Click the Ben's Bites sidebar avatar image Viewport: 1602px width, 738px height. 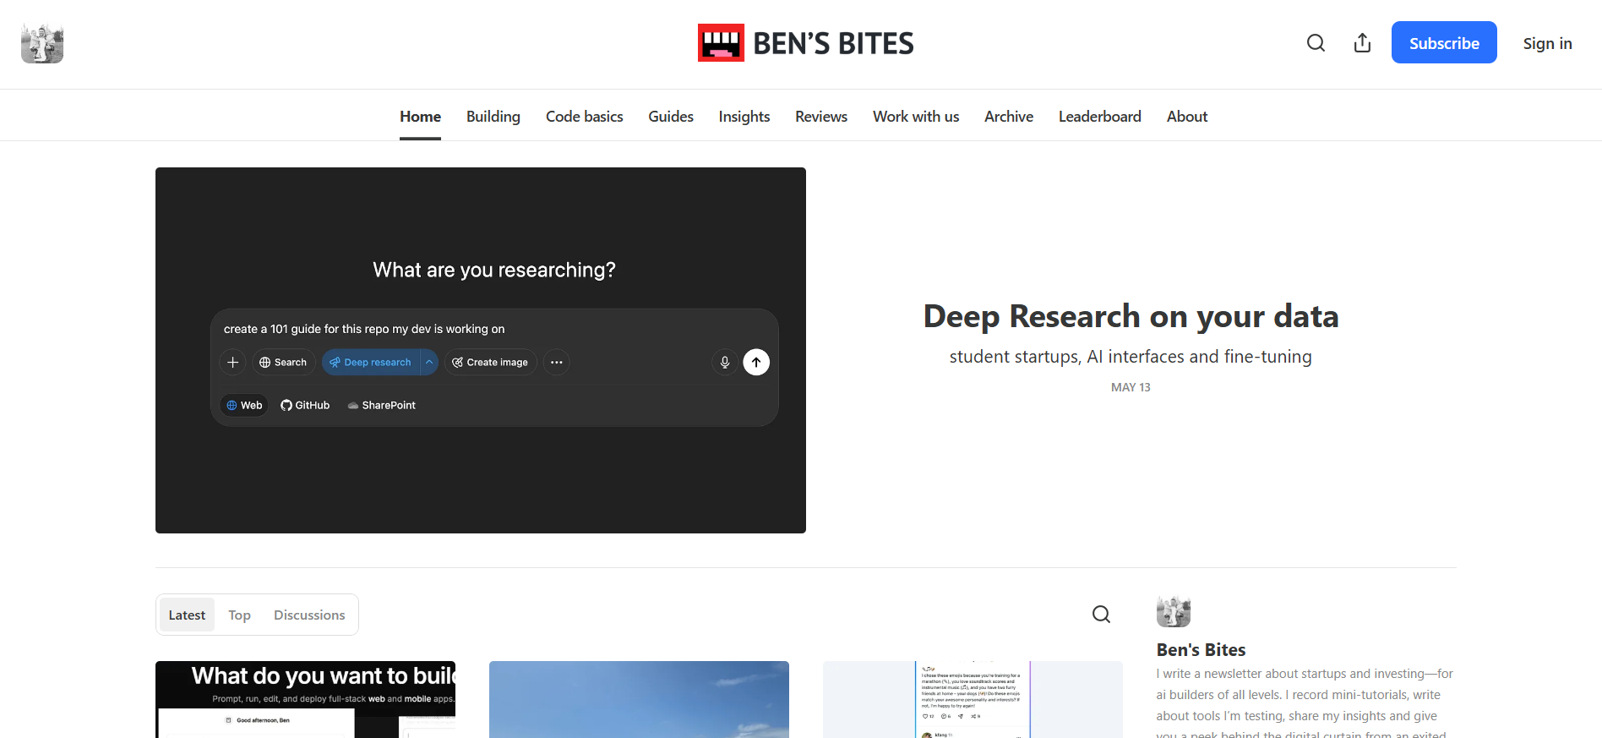(1173, 611)
